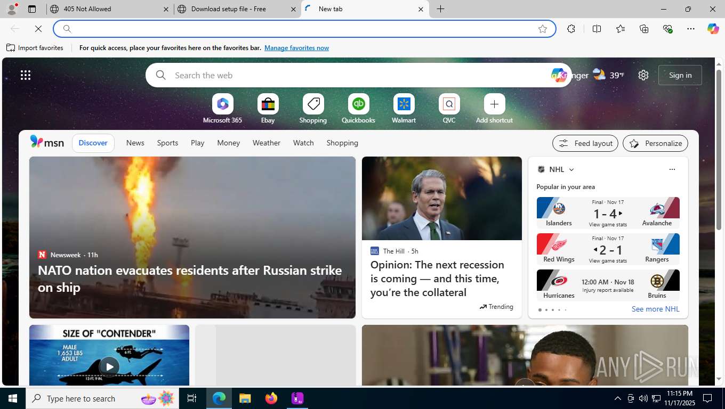Open the Favorites hub icon
Viewport: 725px width, 409px height.
click(621, 29)
